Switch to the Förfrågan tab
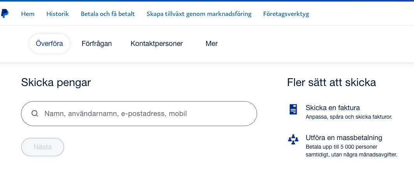414x193 pixels. pos(97,44)
